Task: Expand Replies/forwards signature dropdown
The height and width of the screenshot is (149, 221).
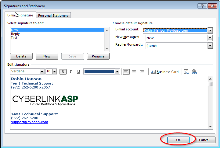Action: (x=210, y=46)
